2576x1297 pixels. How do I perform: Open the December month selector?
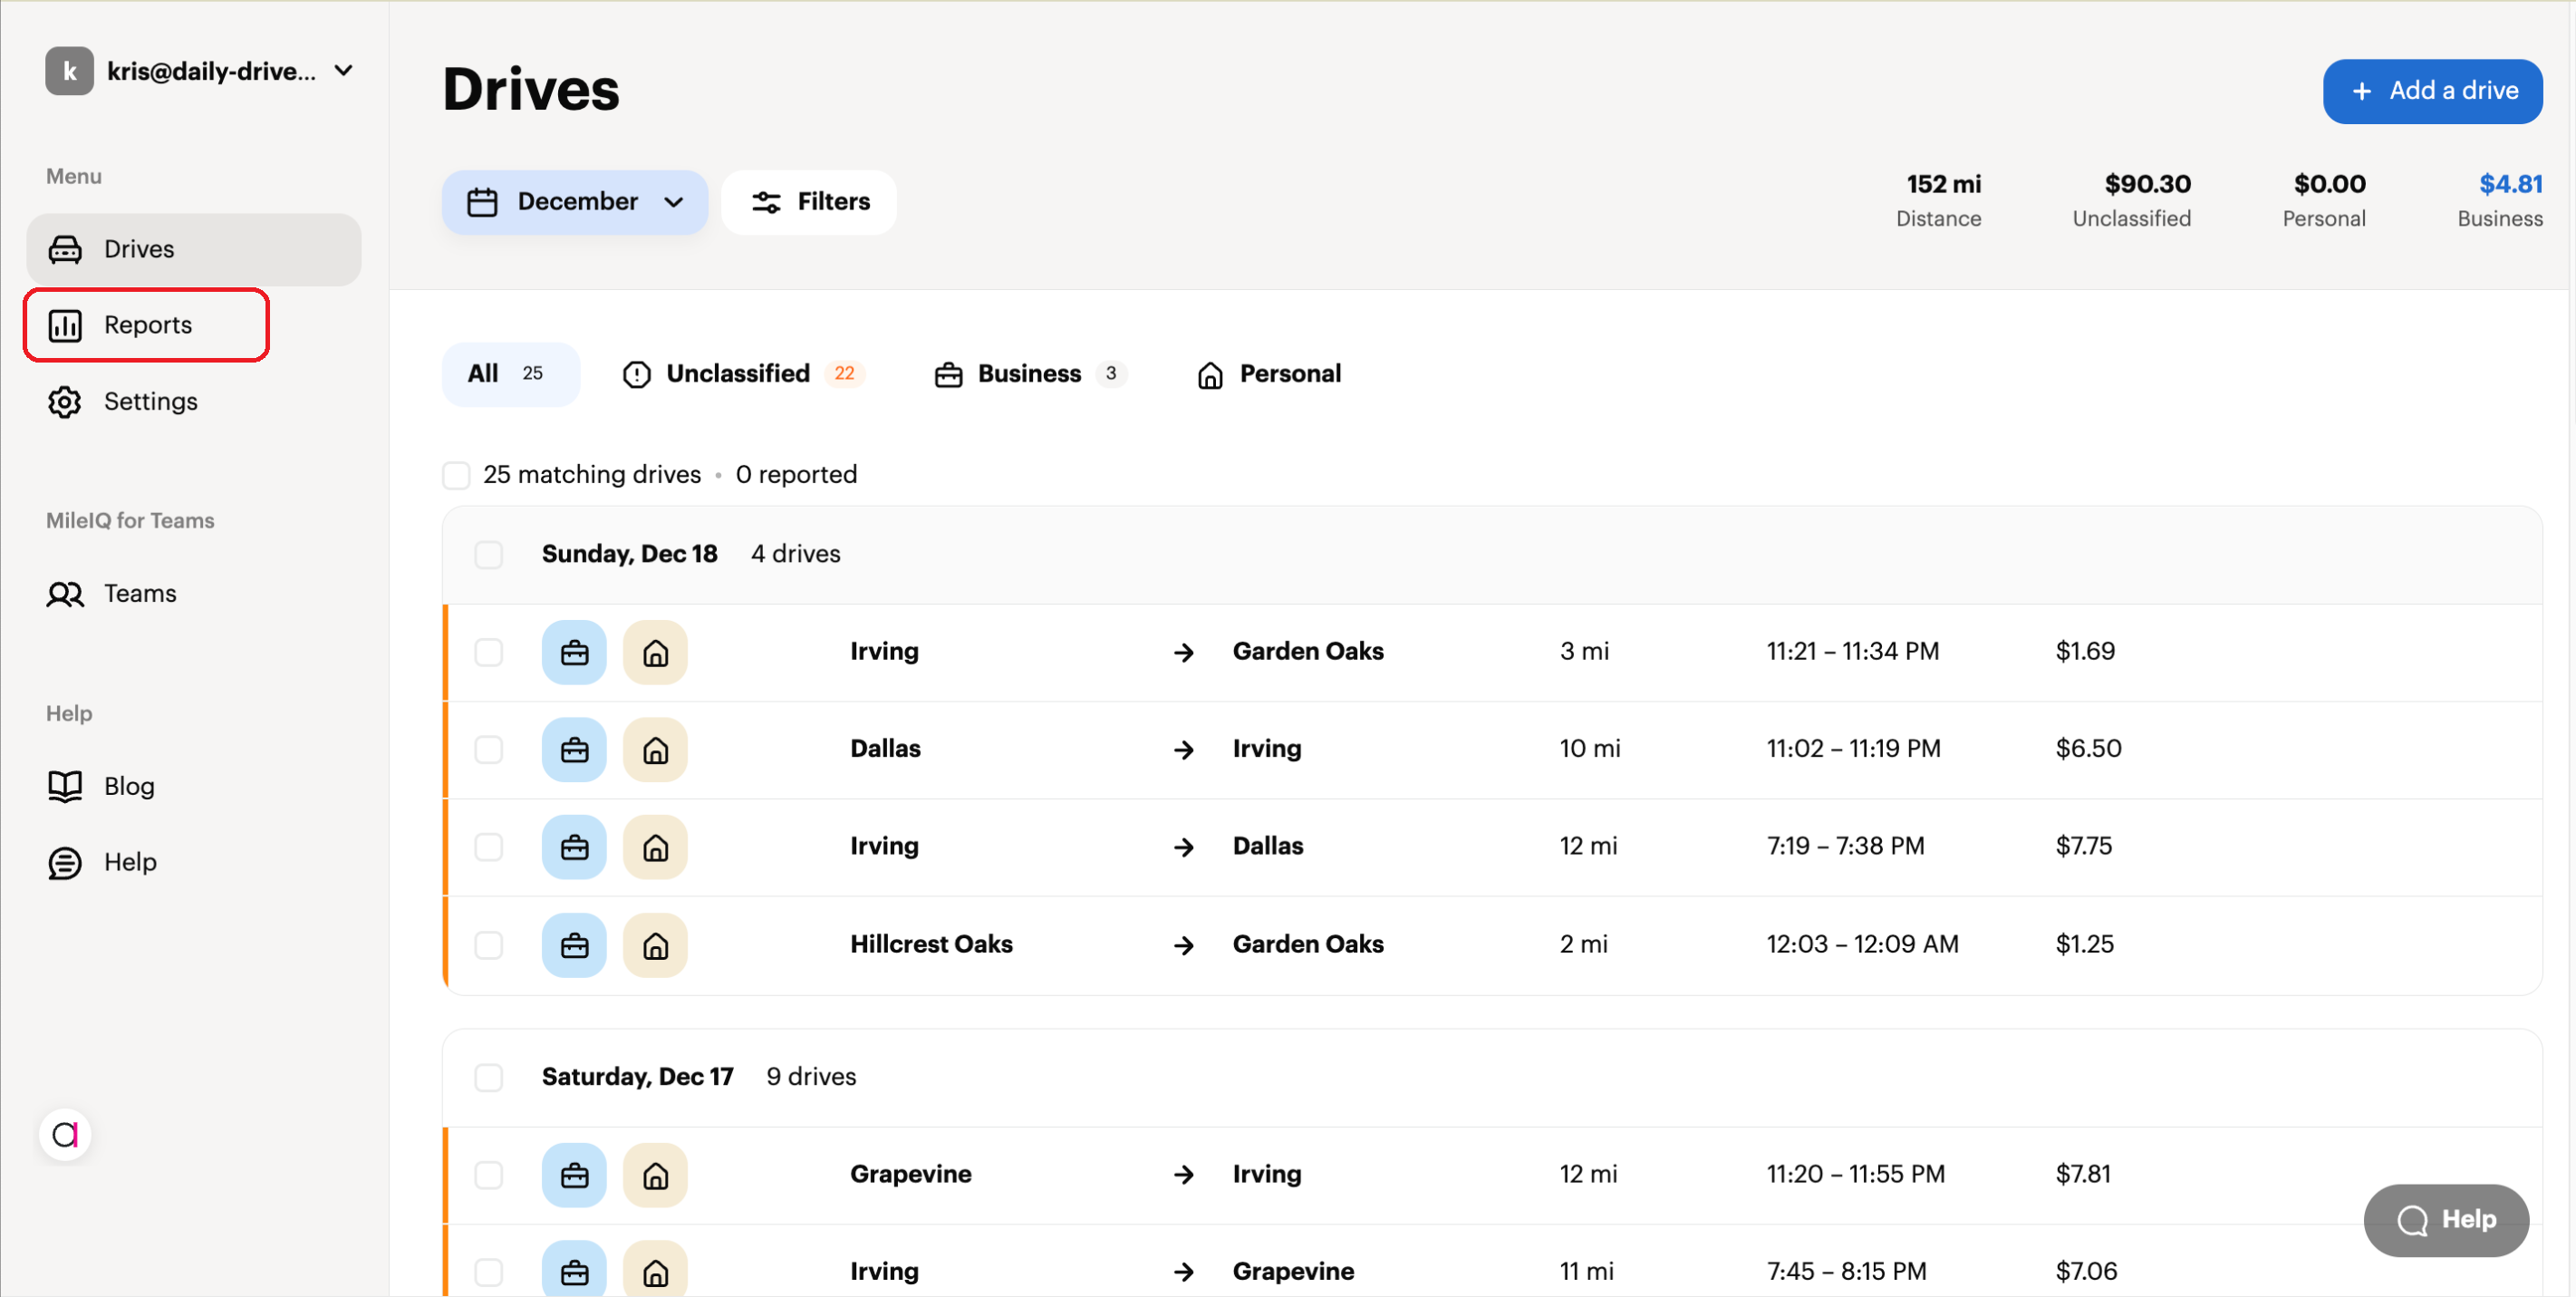coord(574,201)
